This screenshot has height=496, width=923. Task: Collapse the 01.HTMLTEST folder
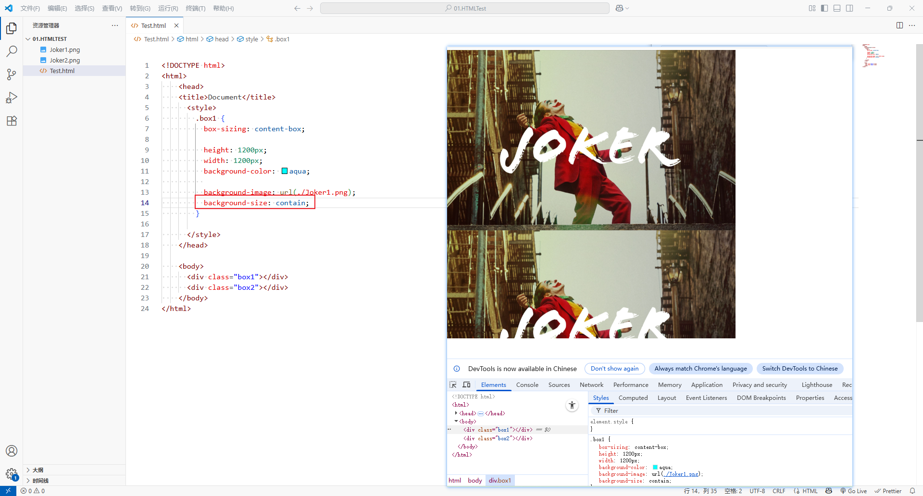[28, 39]
